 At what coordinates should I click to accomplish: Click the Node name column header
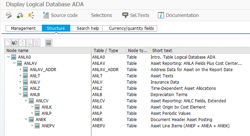pyautogui.click(x=48, y=51)
